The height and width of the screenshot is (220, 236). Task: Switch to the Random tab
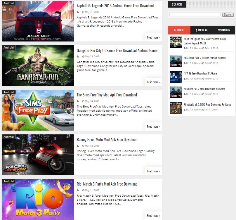[224, 30]
